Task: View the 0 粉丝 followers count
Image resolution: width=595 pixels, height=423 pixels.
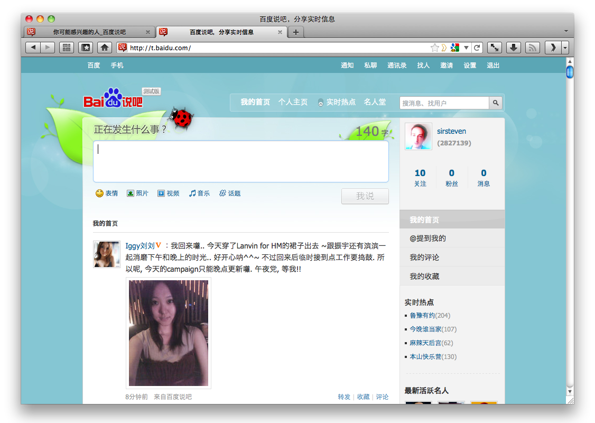Action: click(x=452, y=178)
